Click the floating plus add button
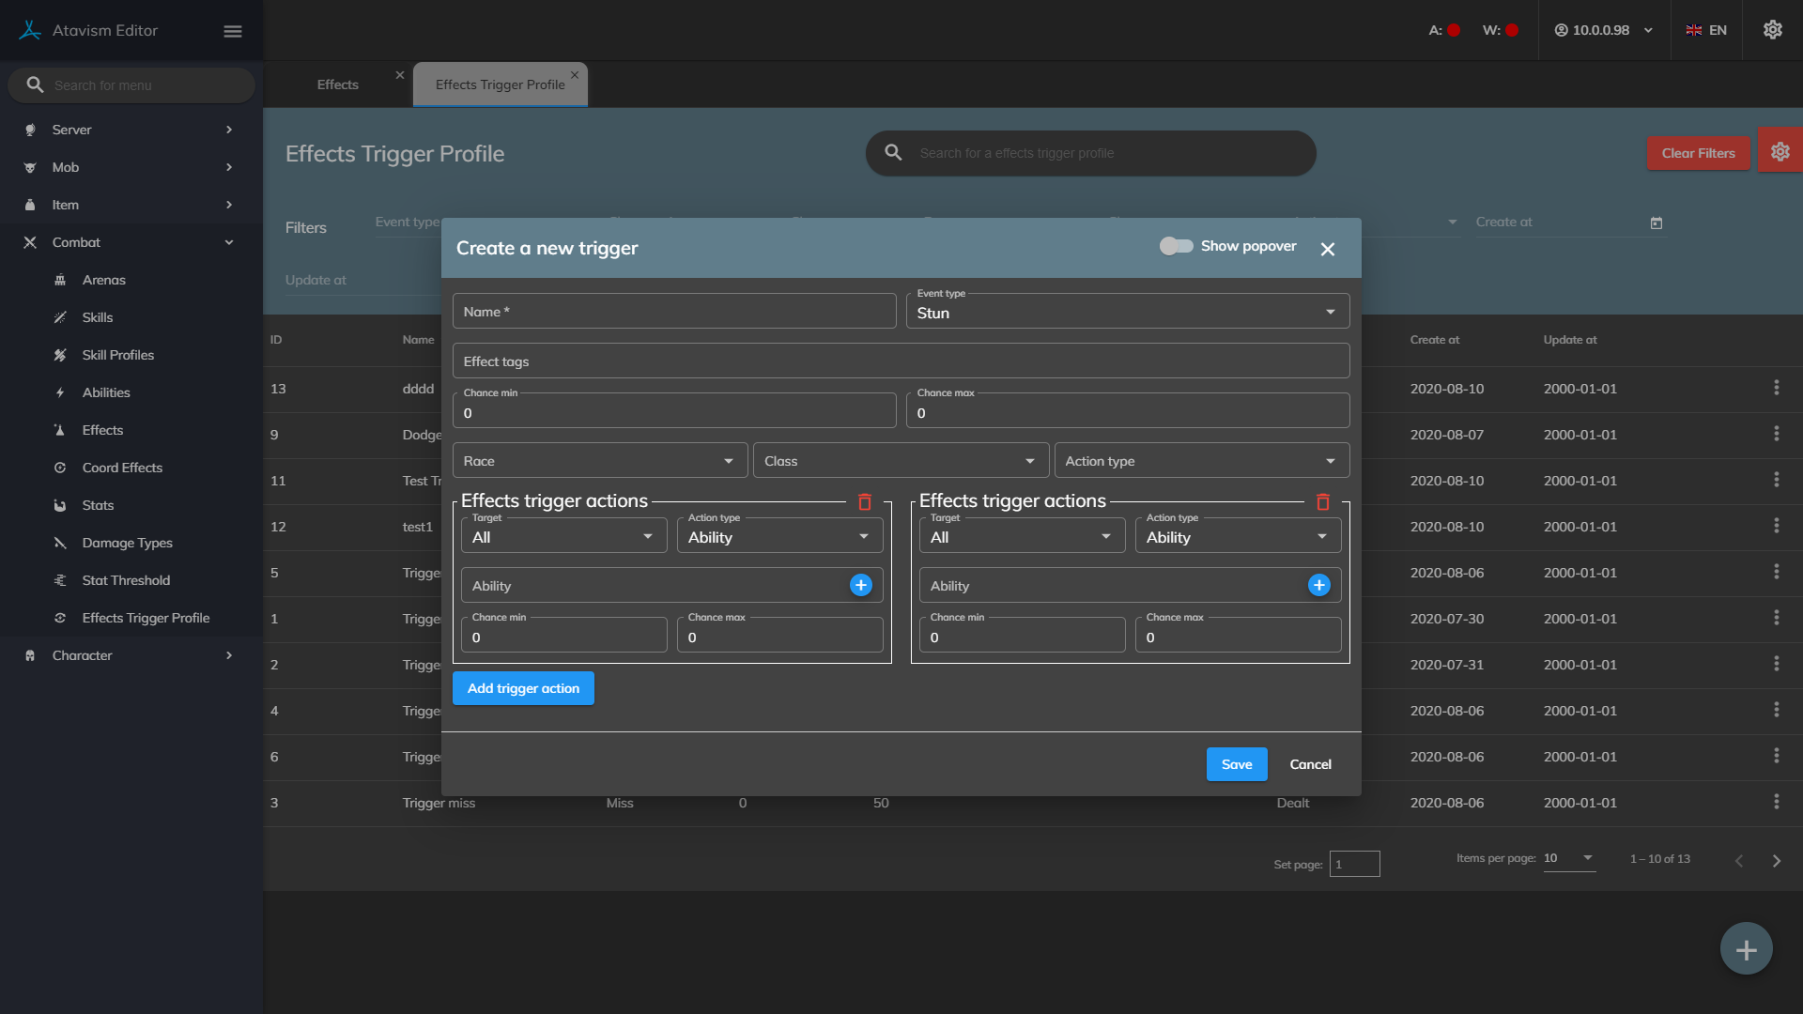The image size is (1803, 1014). (1746, 949)
